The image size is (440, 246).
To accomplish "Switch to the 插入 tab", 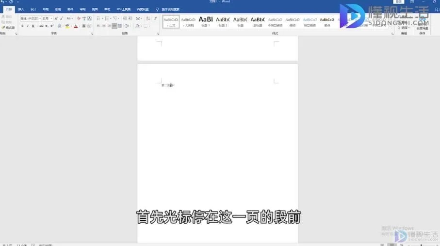I will click(x=21, y=9).
